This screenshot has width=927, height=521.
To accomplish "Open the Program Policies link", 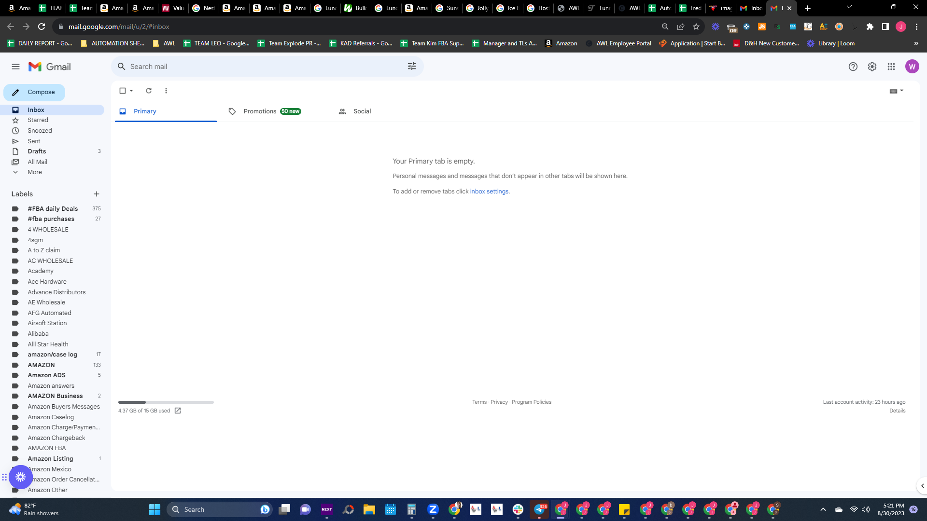I will click(x=532, y=402).
